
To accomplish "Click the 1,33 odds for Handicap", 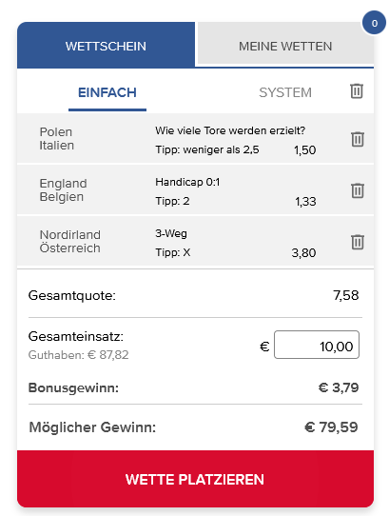I will click(x=305, y=202).
